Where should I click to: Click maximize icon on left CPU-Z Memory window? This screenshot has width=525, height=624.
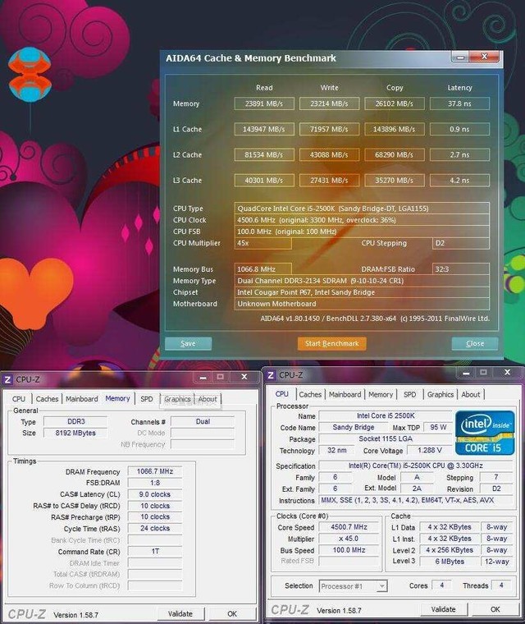point(221,377)
